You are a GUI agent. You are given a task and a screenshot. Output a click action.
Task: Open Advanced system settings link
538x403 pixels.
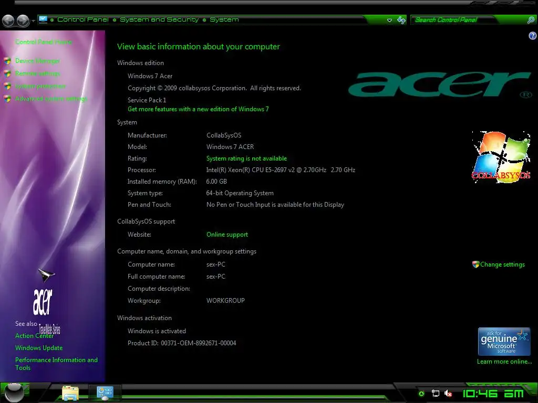51,99
